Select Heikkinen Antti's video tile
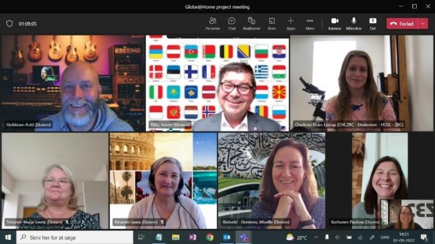 click(73, 83)
